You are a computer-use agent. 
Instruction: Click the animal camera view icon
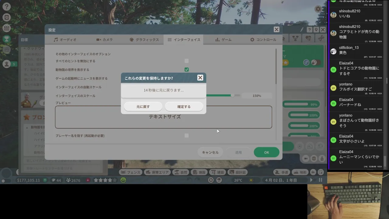coord(306,158)
